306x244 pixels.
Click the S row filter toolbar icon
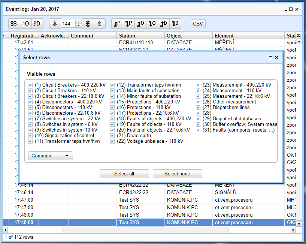tap(14, 24)
